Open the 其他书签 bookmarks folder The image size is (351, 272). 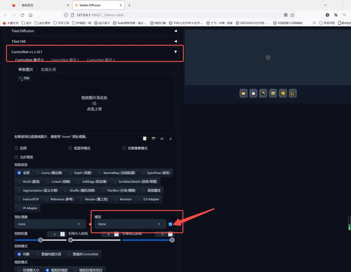327,23
